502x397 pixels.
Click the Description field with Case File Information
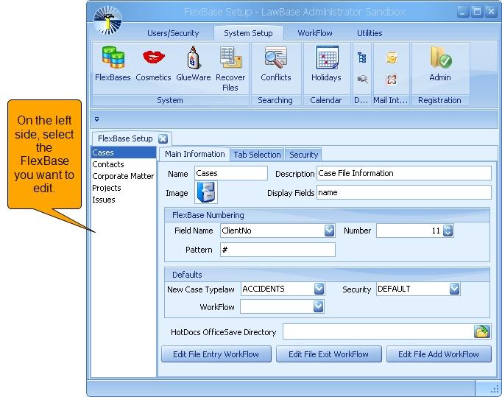404,173
